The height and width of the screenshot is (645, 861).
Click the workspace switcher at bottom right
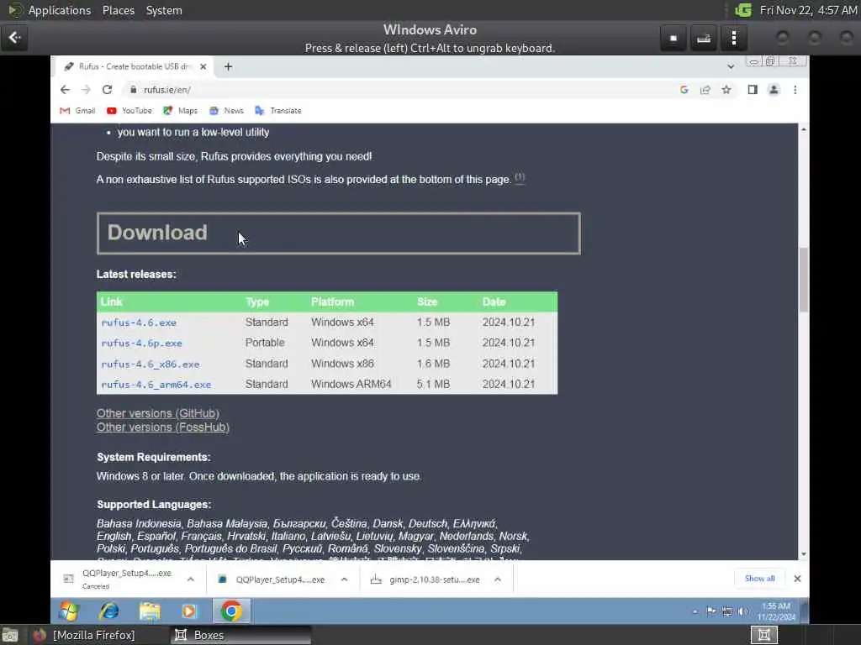[763, 635]
